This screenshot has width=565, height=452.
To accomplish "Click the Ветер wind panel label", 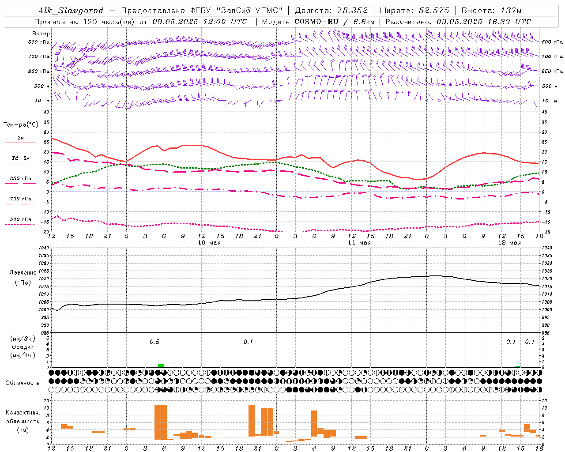I will click(x=41, y=34).
